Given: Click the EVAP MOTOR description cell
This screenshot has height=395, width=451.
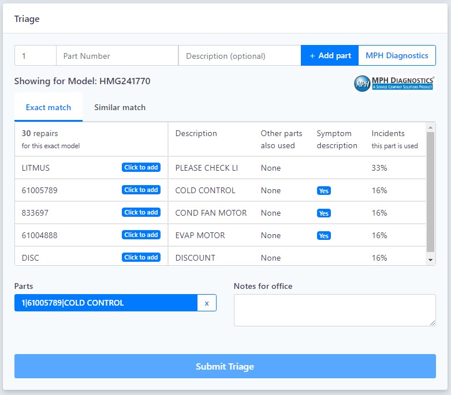Looking at the screenshot, I should pos(200,235).
